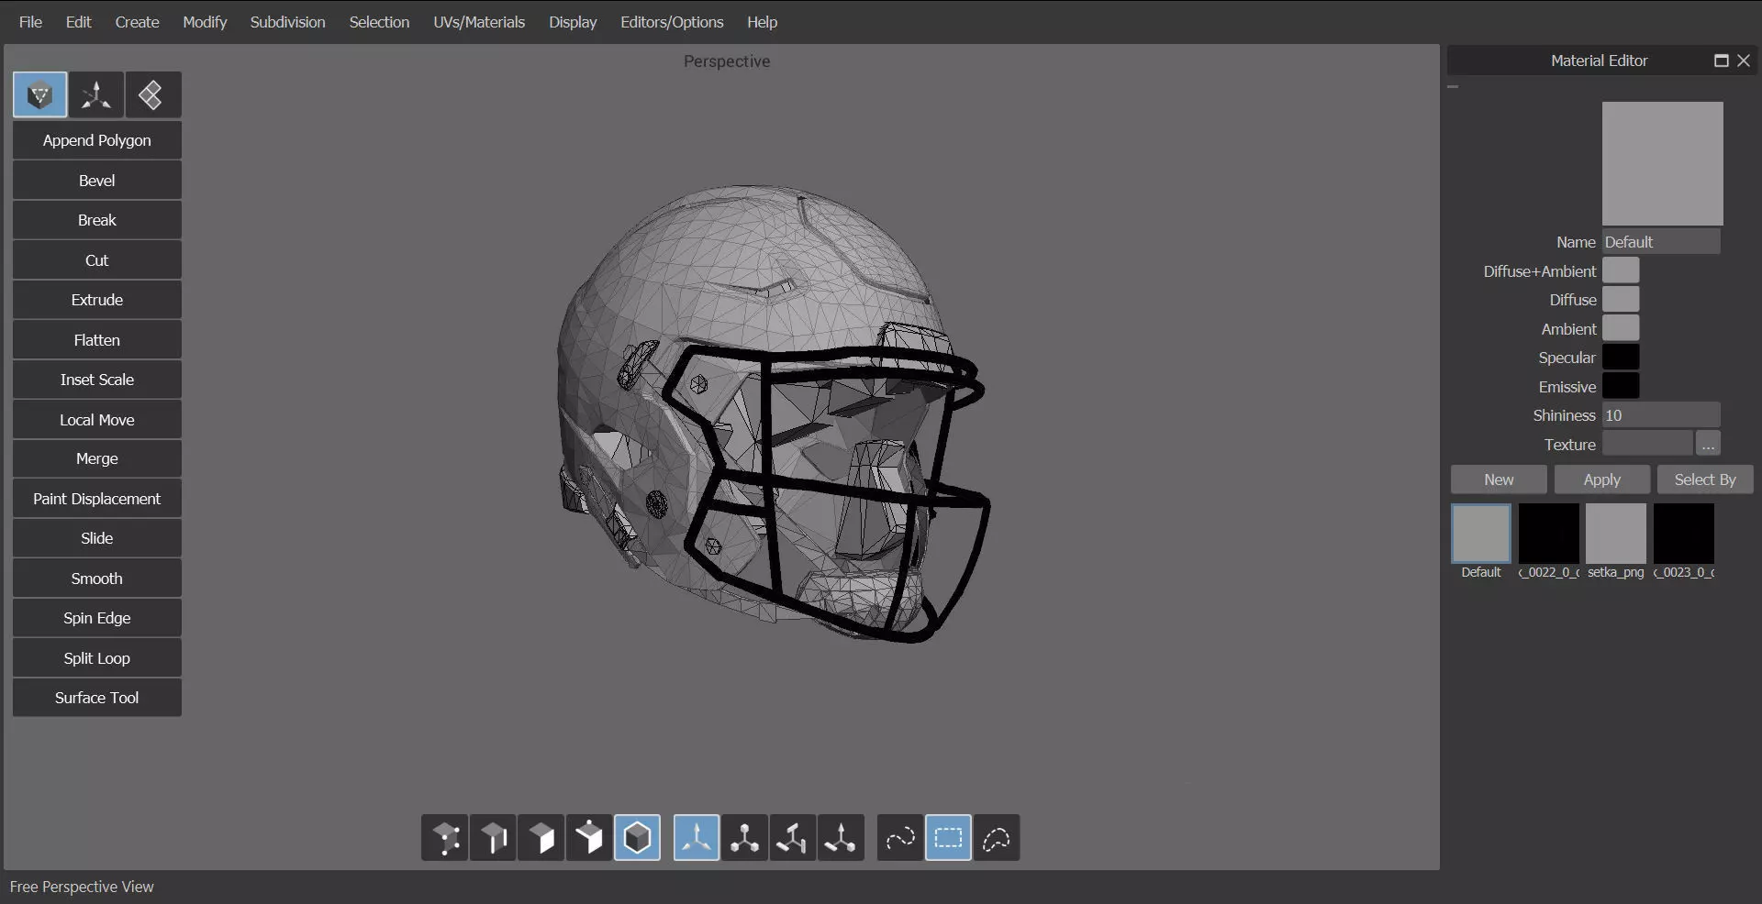The image size is (1762, 904).
Task: Activate edge selection mode icon
Action: (x=493, y=838)
